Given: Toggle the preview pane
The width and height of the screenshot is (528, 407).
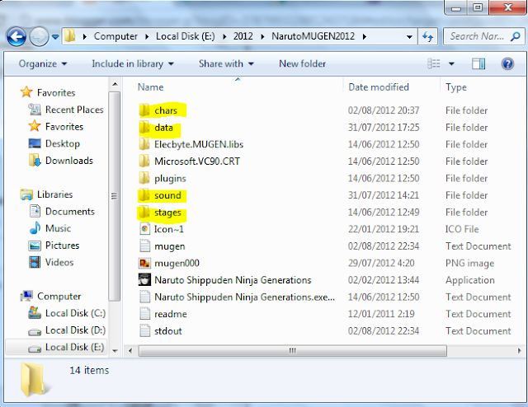Looking at the screenshot, I should coord(478,63).
